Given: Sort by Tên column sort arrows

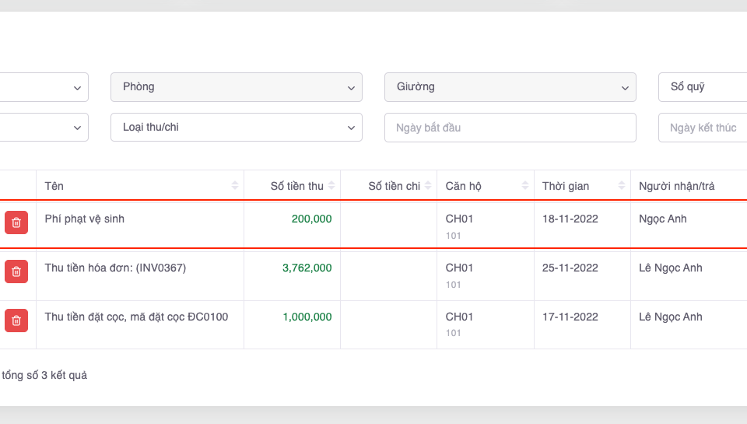Looking at the screenshot, I should (x=235, y=186).
